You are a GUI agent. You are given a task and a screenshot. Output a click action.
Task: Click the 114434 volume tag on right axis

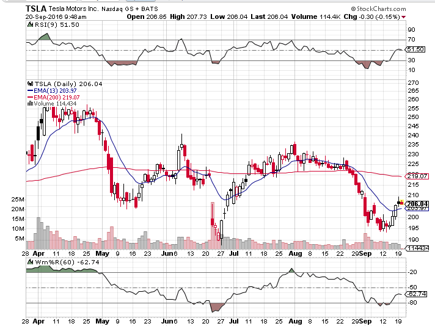click(x=417, y=248)
